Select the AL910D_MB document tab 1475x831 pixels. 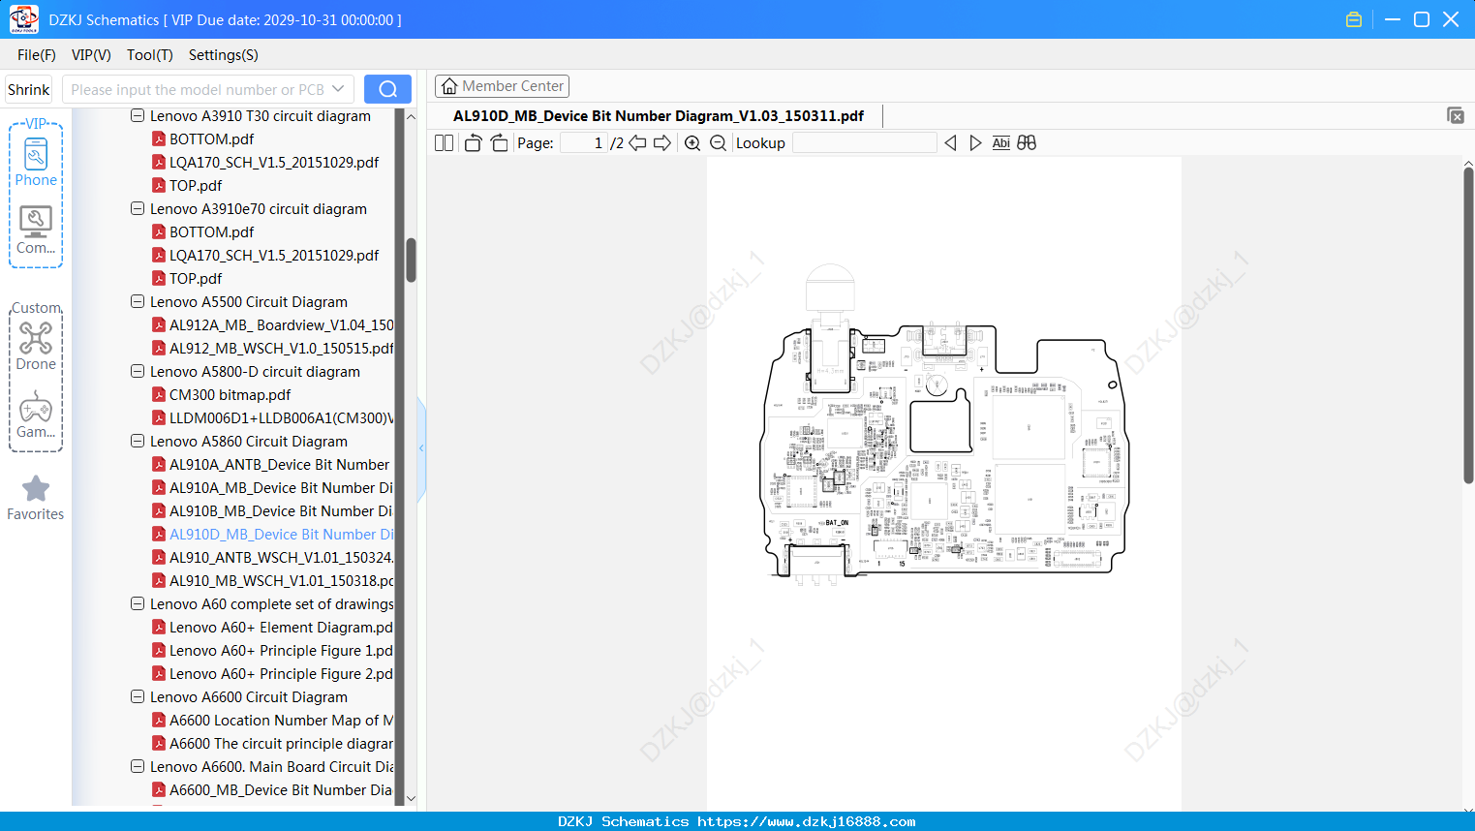click(x=659, y=116)
